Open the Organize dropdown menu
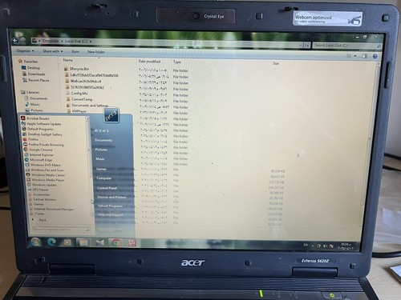Screen dimensions: 401x300 click(x=25, y=50)
